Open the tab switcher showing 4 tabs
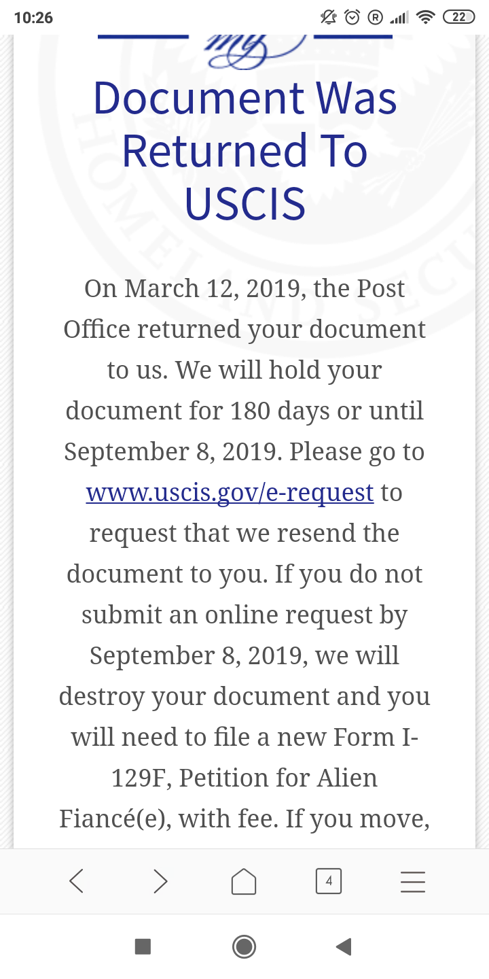 click(x=329, y=881)
